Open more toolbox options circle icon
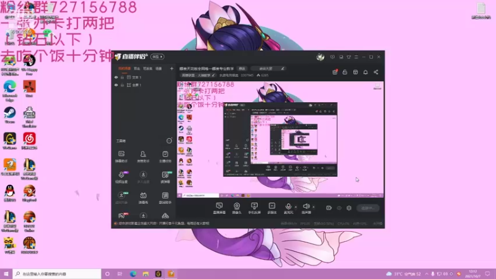The width and height of the screenshot is (496, 279). pos(169,141)
